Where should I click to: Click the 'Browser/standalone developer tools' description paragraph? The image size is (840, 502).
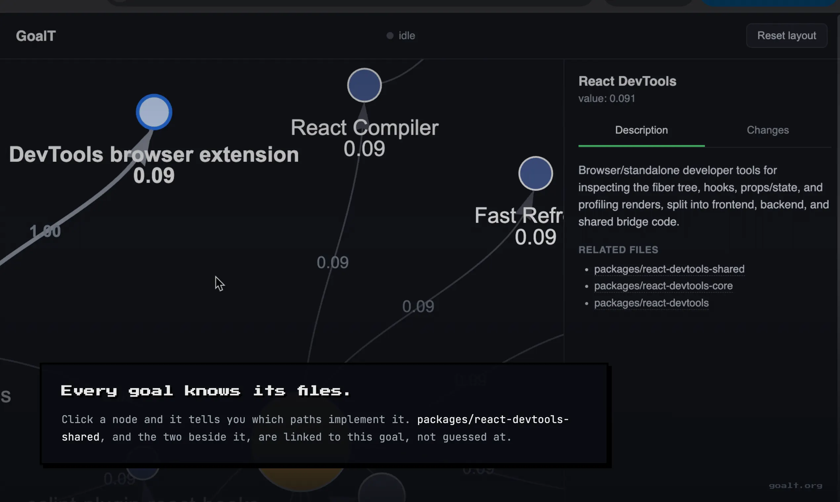703,196
